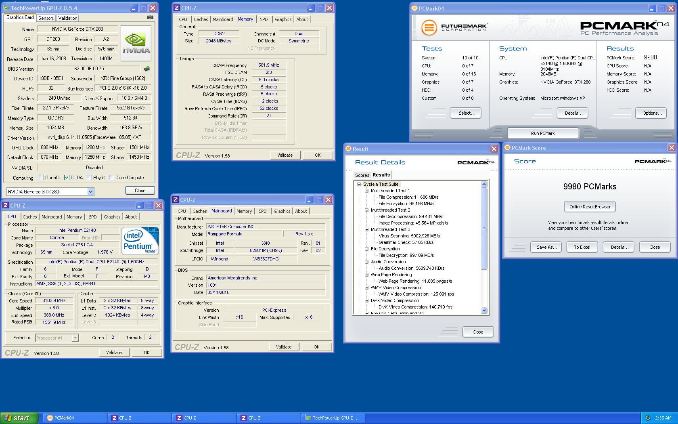Click the NVIDIA logo in GPU-Z

(136, 44)
